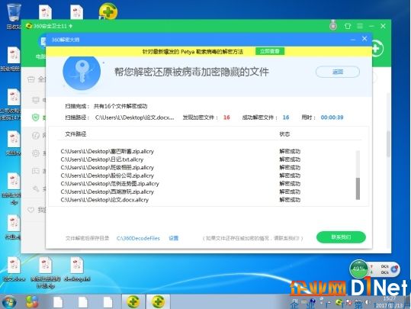411x309 pixels.
Task: Open the Windows Start button
Action: click(9, 301)
